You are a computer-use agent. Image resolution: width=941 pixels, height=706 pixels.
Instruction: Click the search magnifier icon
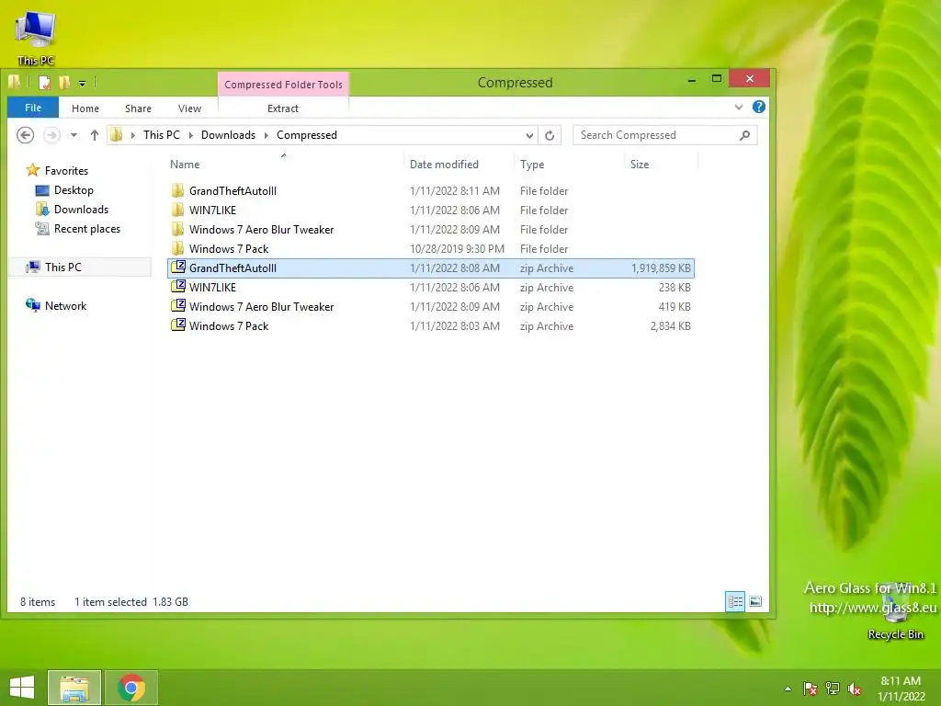pyautogui.click(x=744, y=135)
